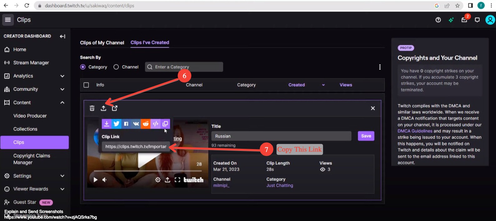
Task: Open the milmipl_ channel link
Action: (x=221, y=186)
